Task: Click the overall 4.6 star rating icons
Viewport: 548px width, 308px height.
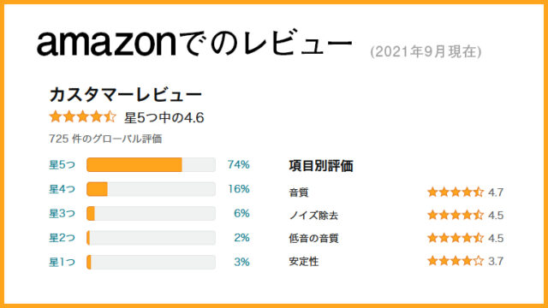Action: [x=82, y=116]
